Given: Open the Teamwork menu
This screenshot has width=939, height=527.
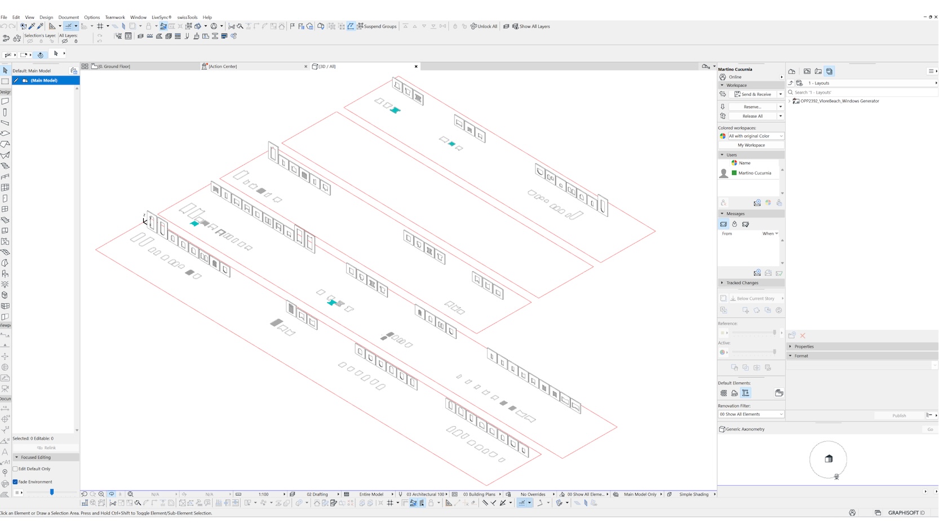Looking at the screenshot, I should tap(115, 17).
